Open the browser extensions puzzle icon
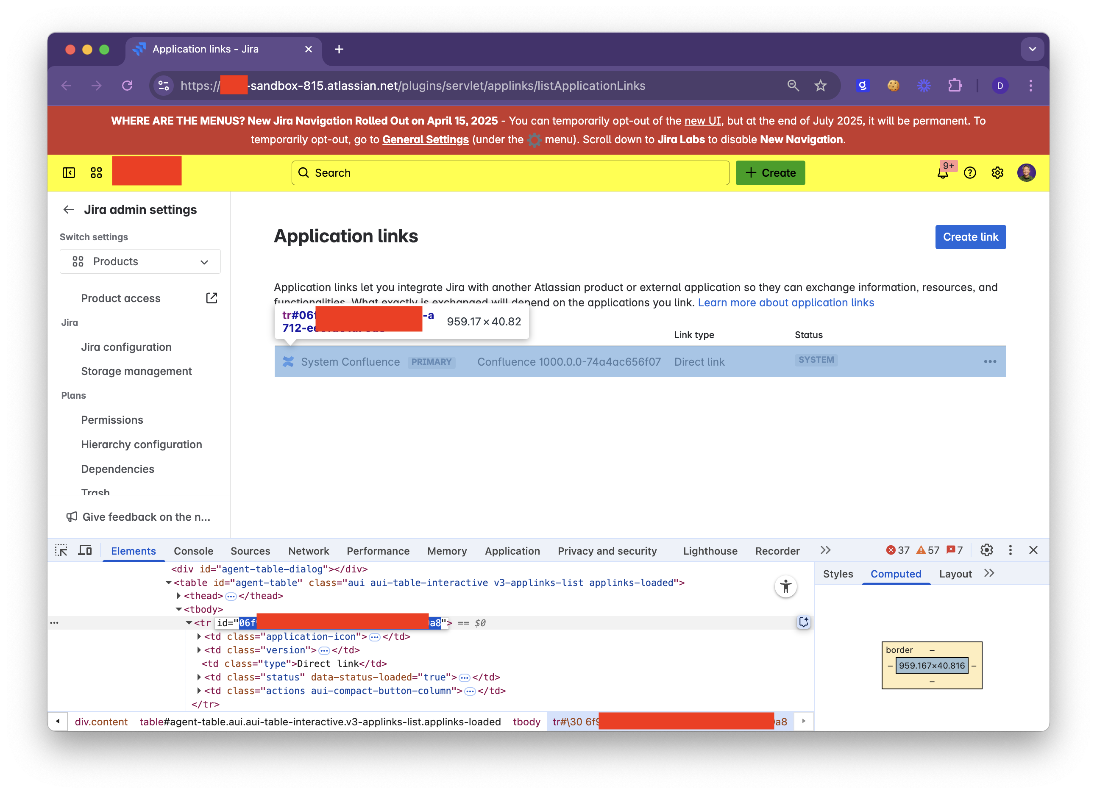Viewport: 1097px width, 794px height. pos(955,86)
